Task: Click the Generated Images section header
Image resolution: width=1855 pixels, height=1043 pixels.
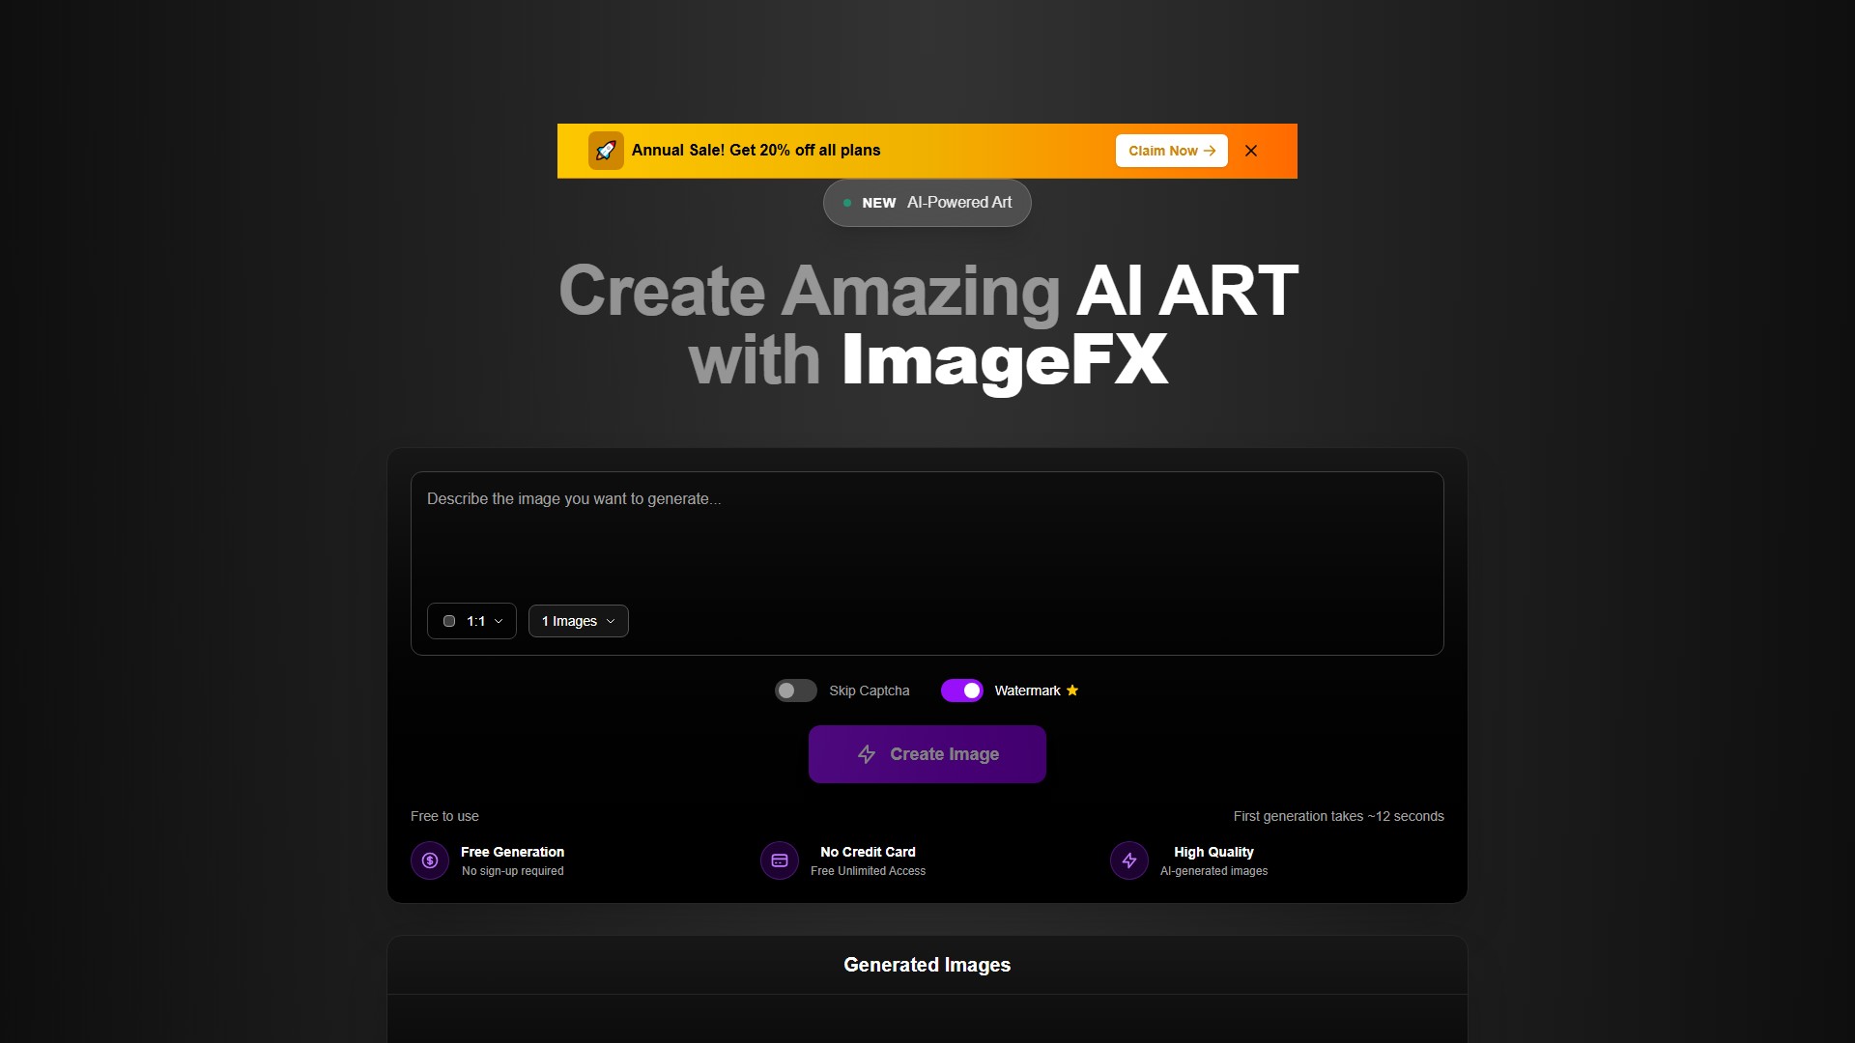Action: pos(927,965)
